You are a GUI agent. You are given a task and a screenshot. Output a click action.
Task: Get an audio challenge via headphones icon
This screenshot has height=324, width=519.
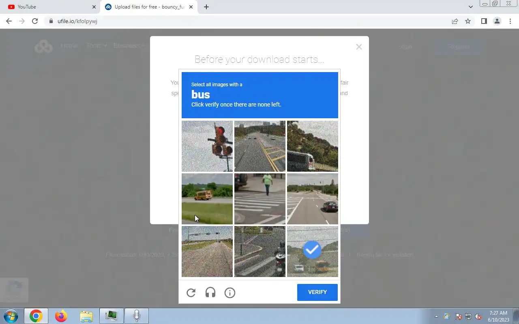coord(210,292)
